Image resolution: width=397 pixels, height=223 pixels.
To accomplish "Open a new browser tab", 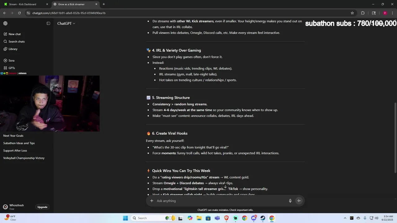I will point(104,4).
